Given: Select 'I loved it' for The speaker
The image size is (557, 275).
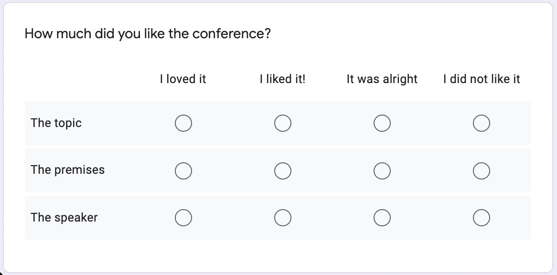Looking at the screenshot, I should click(183, 218).
